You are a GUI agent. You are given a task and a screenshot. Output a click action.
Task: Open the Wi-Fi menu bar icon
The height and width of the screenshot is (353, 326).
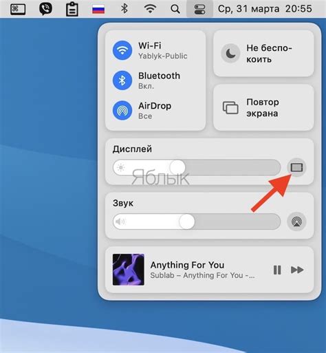pyautogui.click(x=150, y=9)
